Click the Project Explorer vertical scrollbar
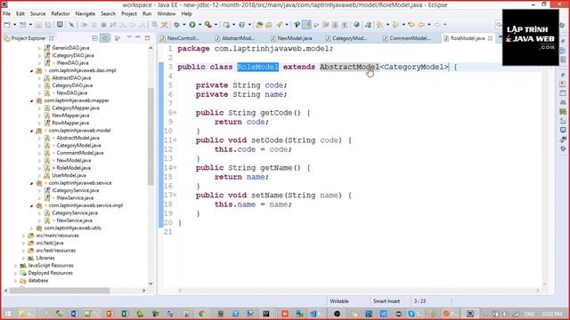The image size is (570, 320). [151, 136]
